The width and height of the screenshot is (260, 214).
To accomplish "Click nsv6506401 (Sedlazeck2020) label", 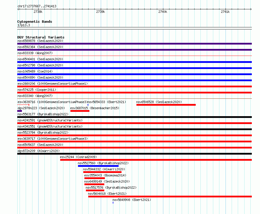I will pyautogui.click(x=40, y=59).
